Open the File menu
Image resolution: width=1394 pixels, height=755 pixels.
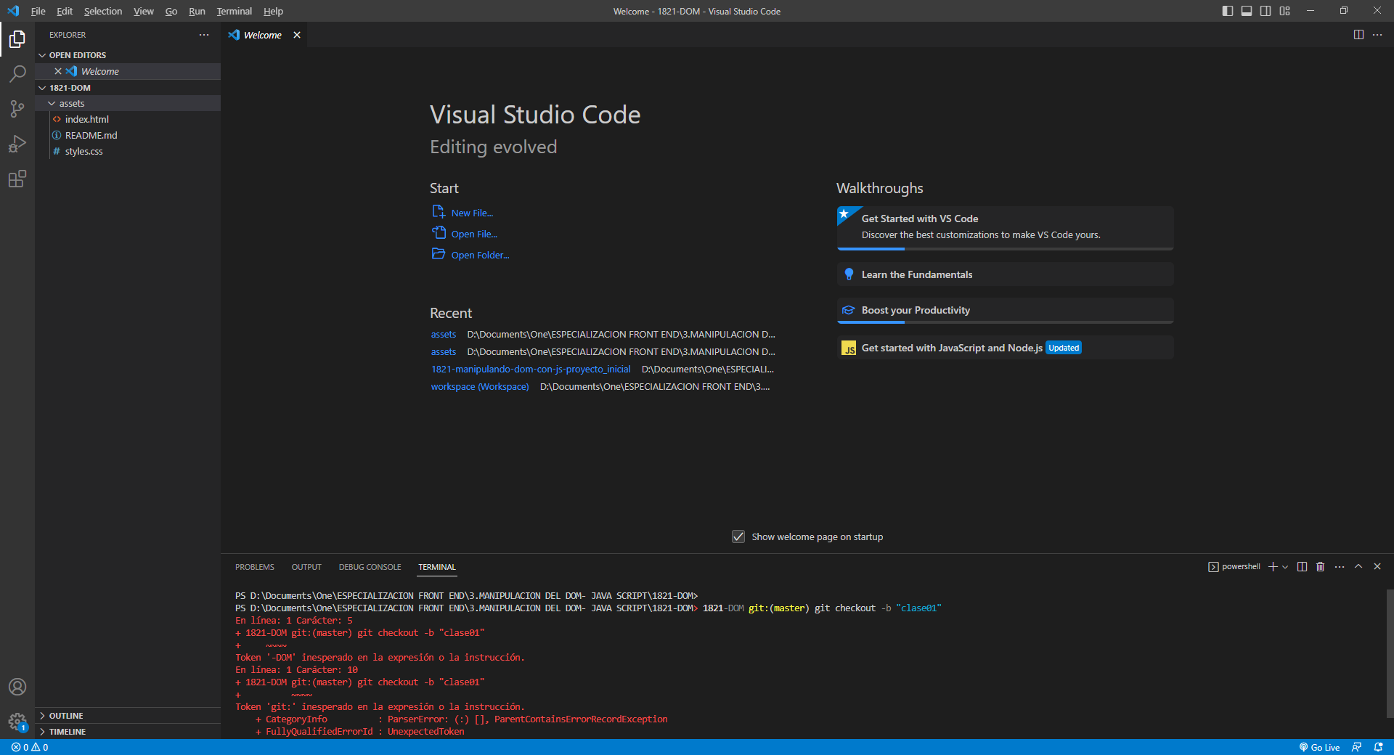tap(38, 11)
